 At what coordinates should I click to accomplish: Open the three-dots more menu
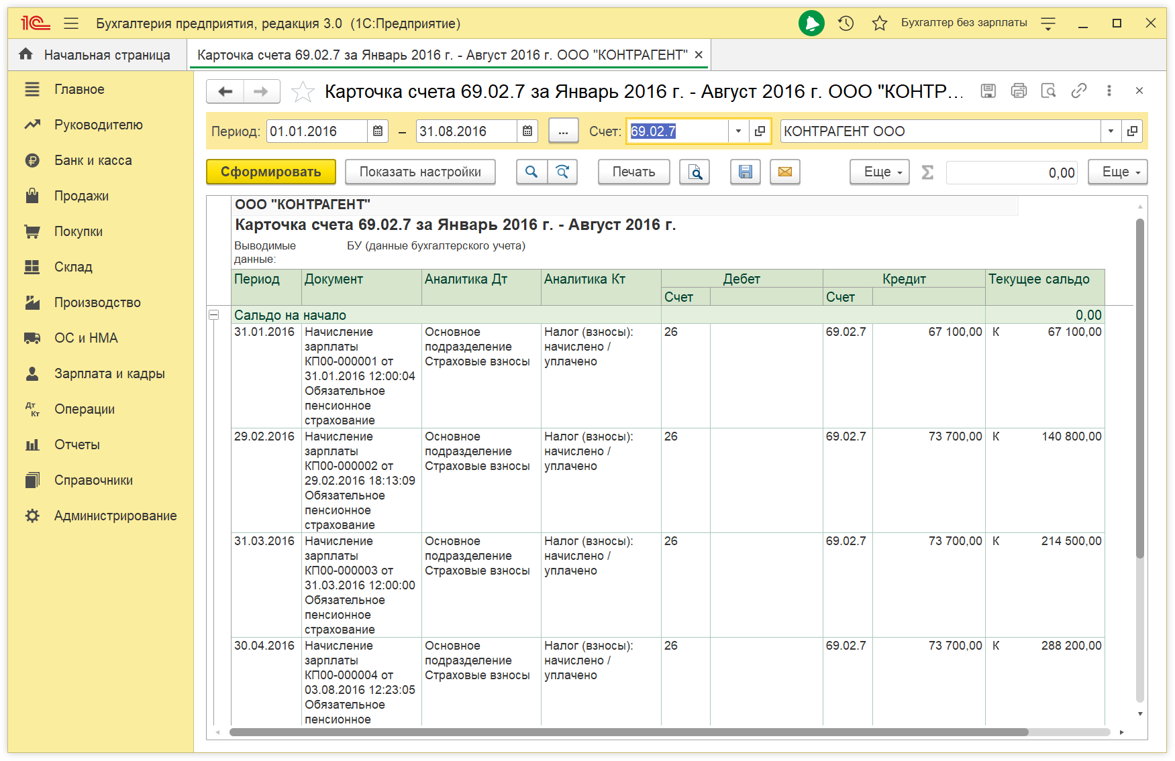[1109, 91]
